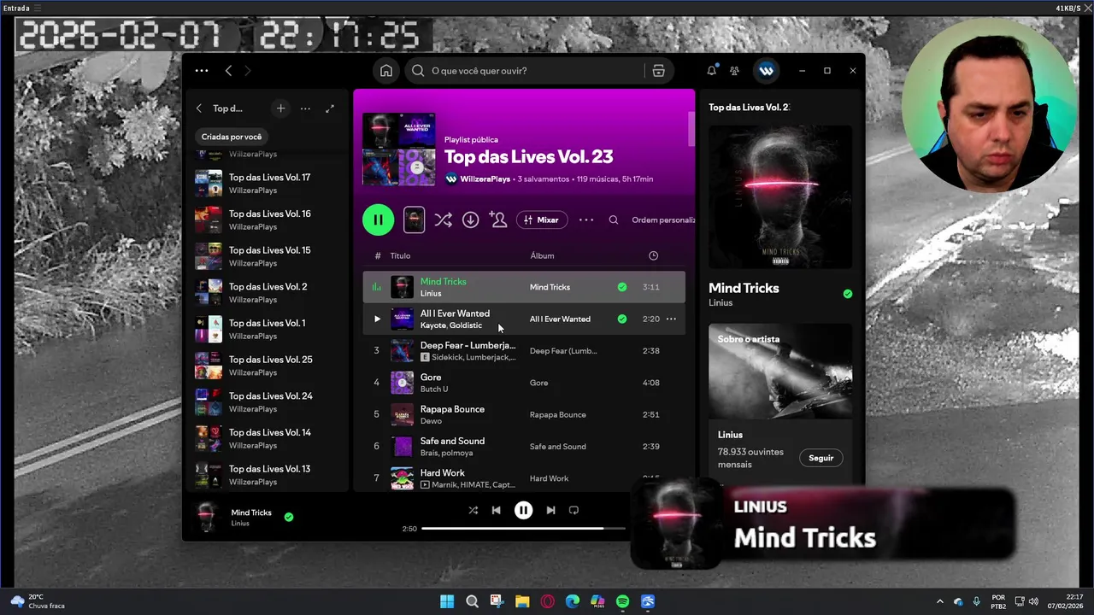
Task: Open Opera browser from taskbar
Action: coord(547,601)
